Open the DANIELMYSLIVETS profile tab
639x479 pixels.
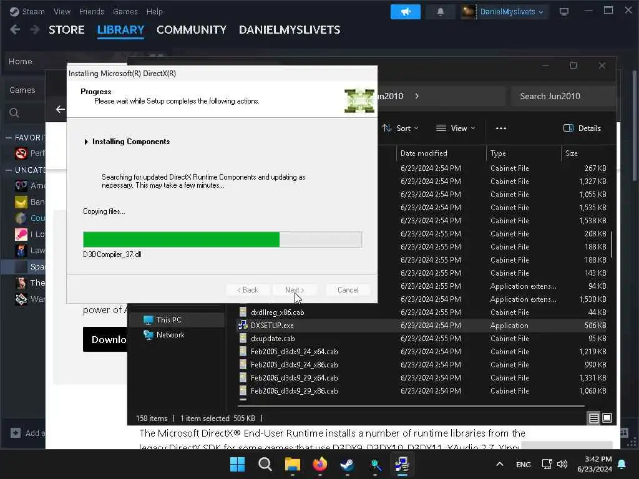(290, 30)
